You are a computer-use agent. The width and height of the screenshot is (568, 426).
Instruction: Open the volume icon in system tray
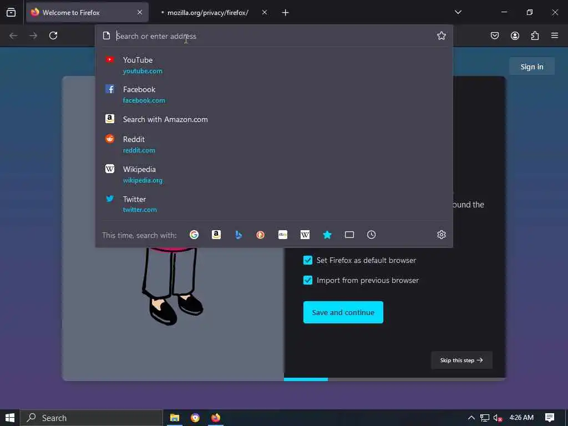(498, 418)
